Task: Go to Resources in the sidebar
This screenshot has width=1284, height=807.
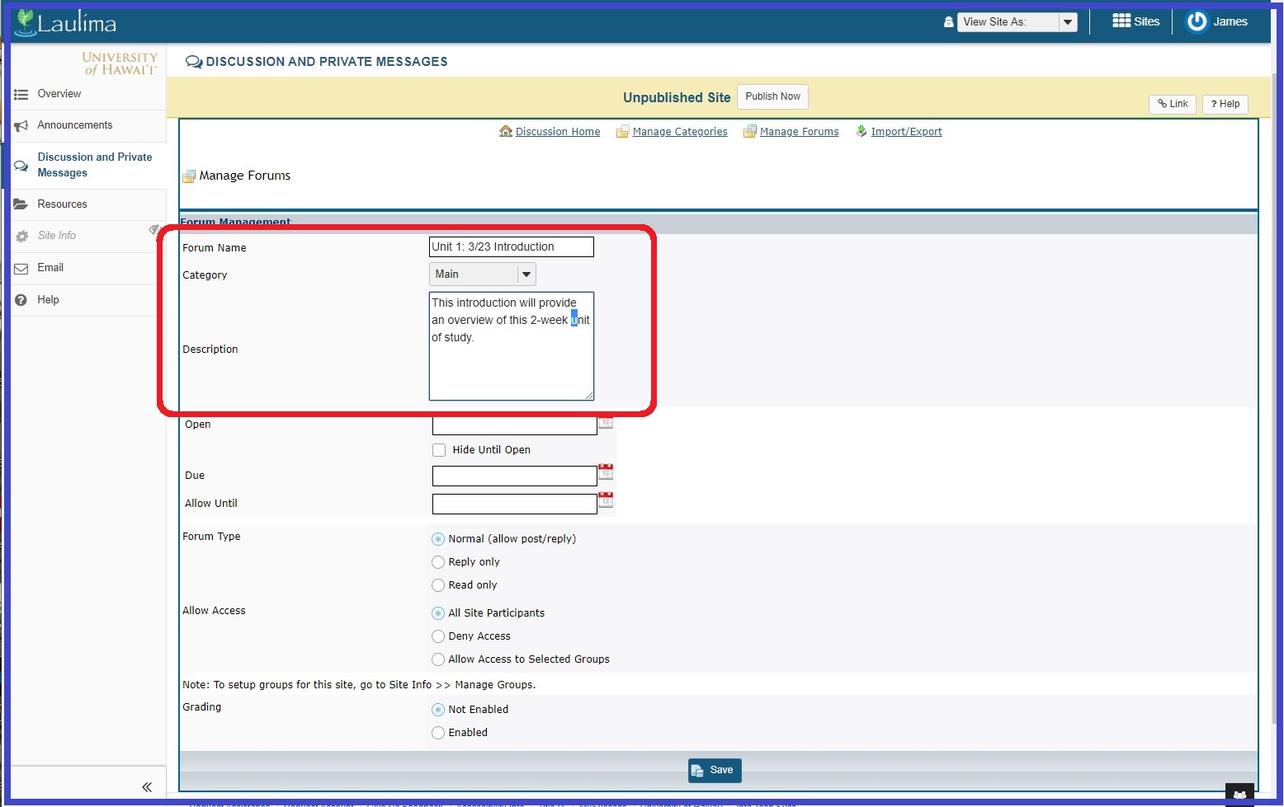Action: click(x=62, y=204)
